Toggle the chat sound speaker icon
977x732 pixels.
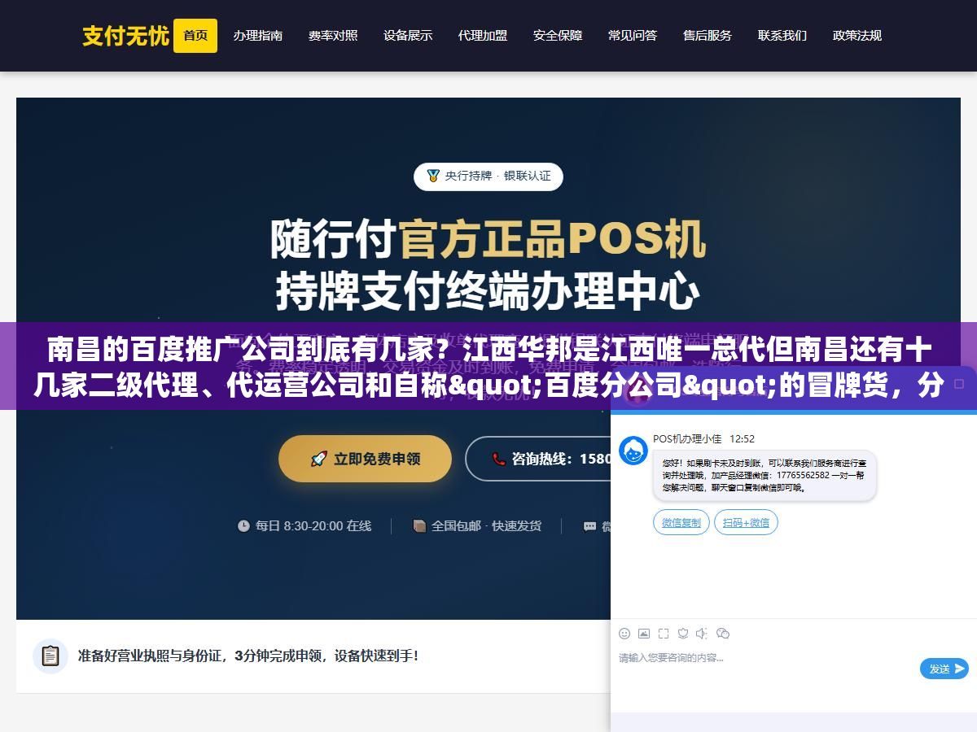pos(703,634)
